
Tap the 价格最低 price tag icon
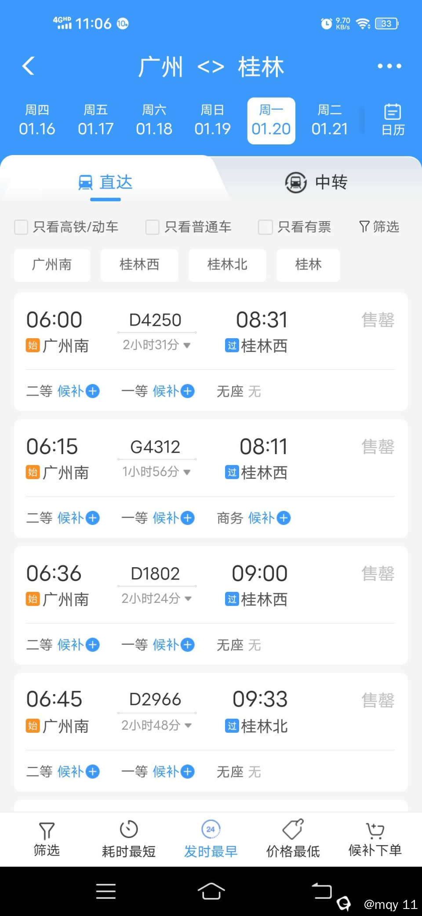[x=293, y=830]
